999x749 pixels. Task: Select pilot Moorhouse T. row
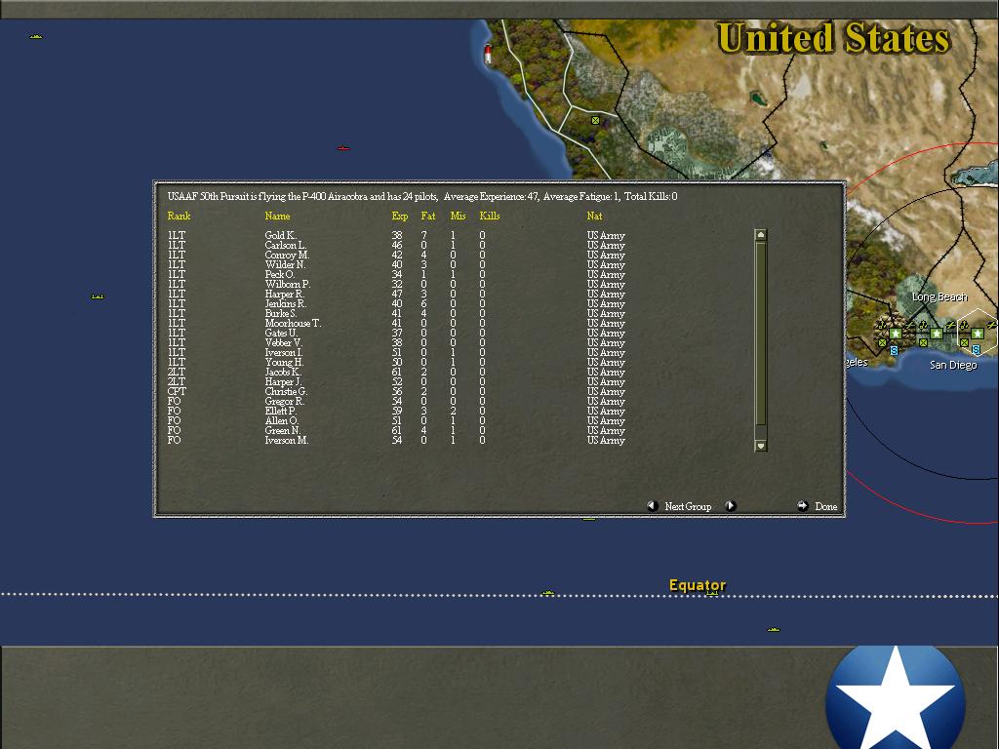(x=396, y=323)
